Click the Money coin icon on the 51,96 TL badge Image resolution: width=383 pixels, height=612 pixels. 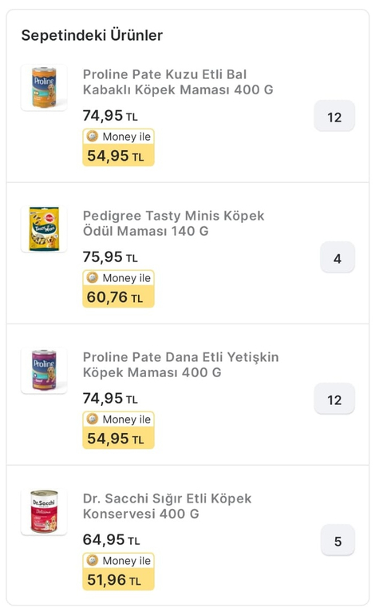pyautogui.click(x=93, y=560)
